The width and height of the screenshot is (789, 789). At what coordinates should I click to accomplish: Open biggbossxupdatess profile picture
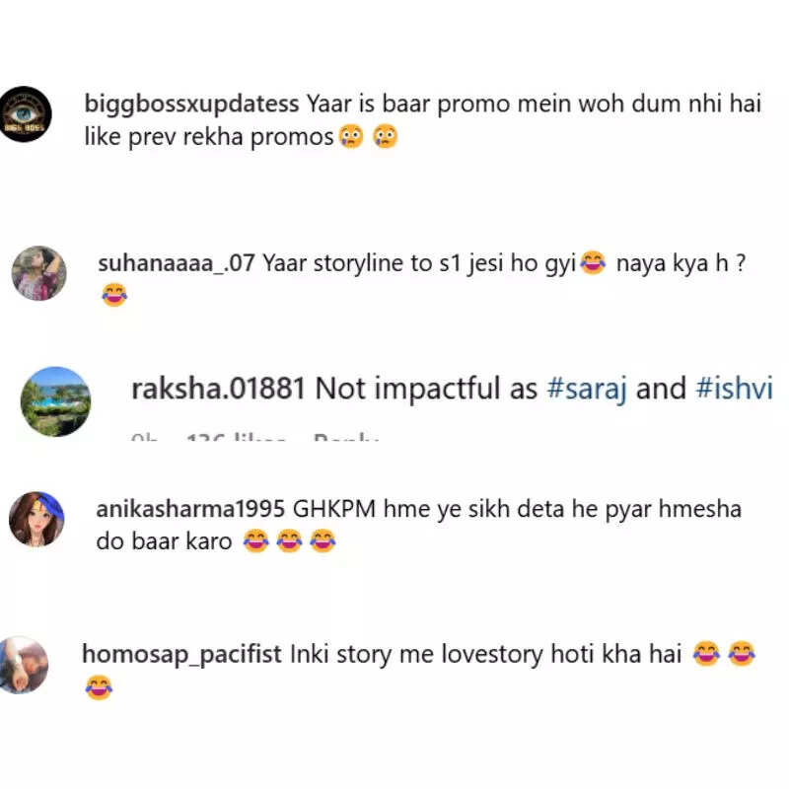pos(26,114)
